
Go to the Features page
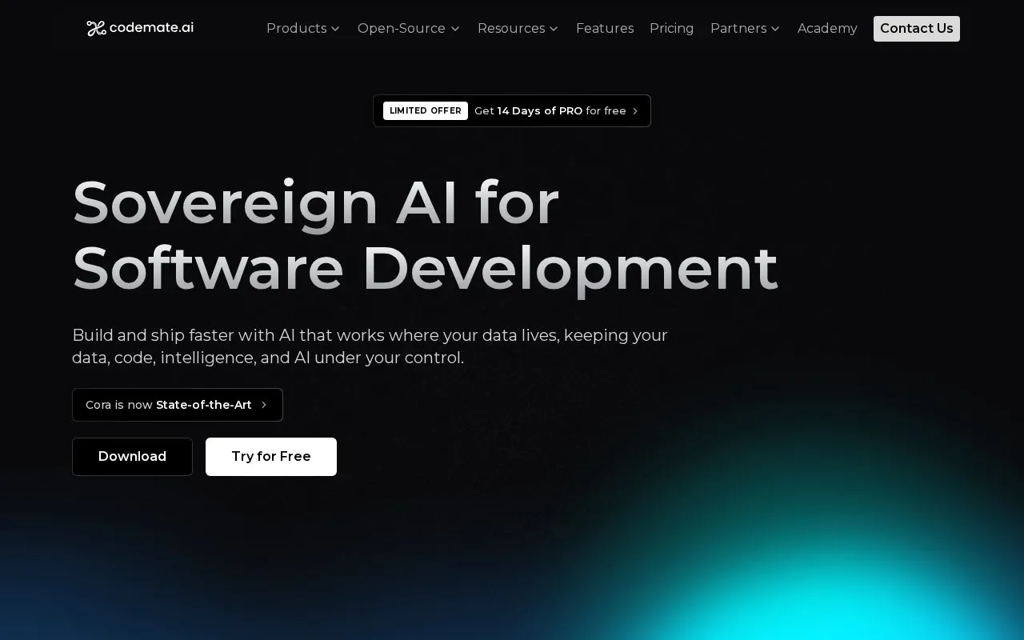tap(605, 29)
